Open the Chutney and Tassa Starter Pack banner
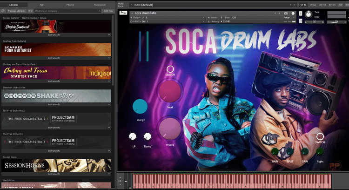The image size is (349, 190). coord(56,73)
